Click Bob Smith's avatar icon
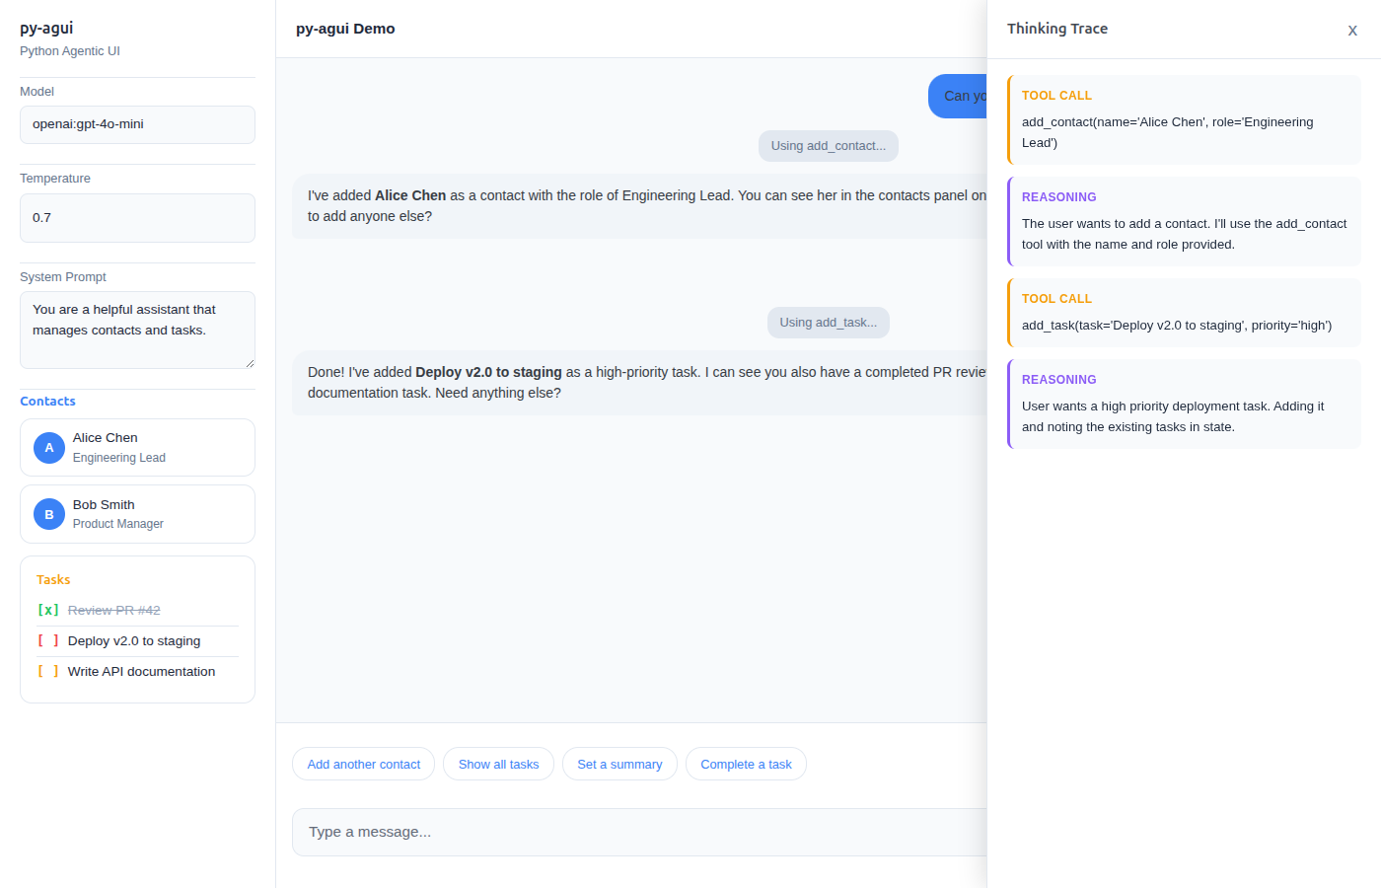The width and height of the screenshot is (1381, 888). tap(49, 514)
